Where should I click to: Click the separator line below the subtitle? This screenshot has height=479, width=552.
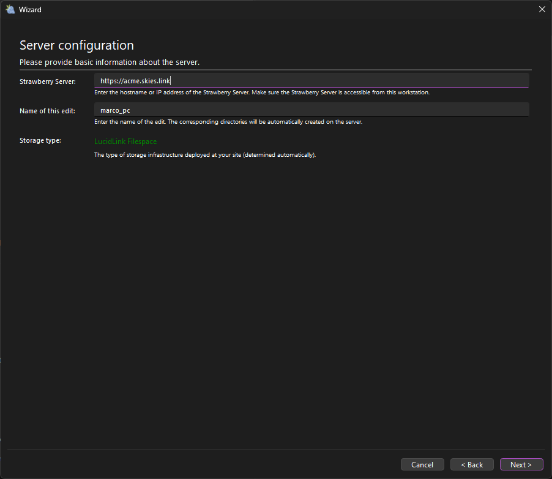click(x=275, y=69)
